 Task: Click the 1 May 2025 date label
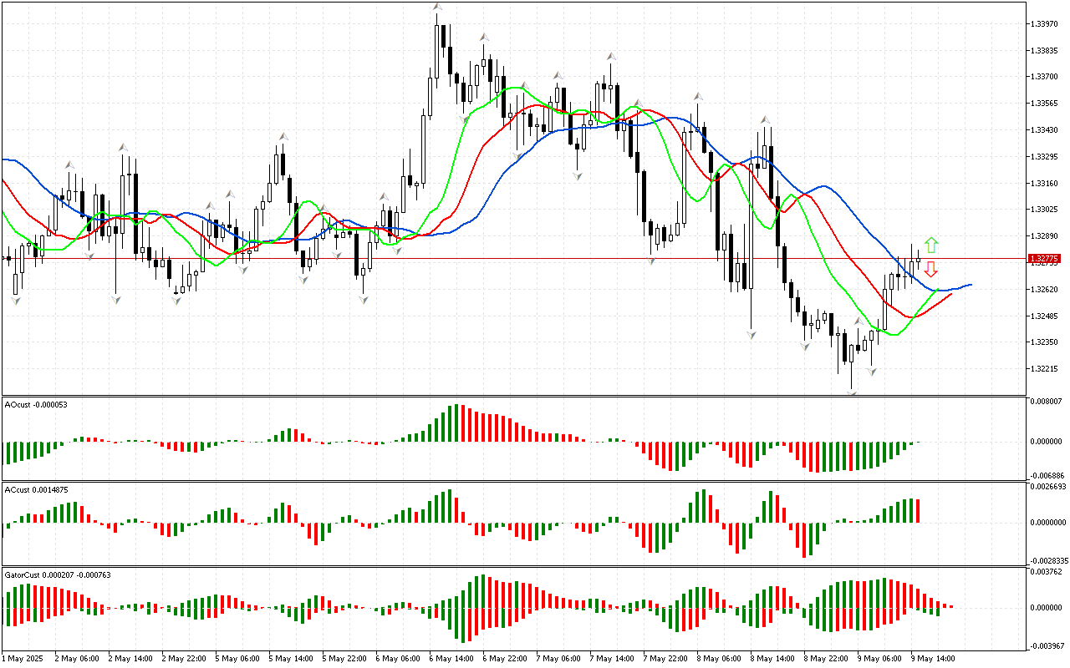coord(23,658)
